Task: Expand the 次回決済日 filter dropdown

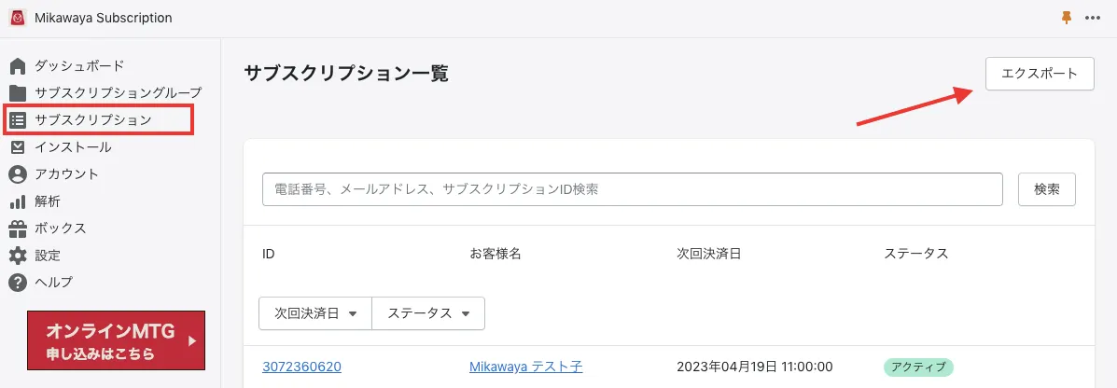Action: click(x=314, y=313)
